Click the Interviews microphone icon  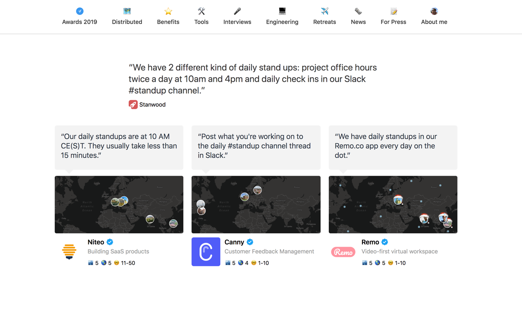click(x=237, y=11)
